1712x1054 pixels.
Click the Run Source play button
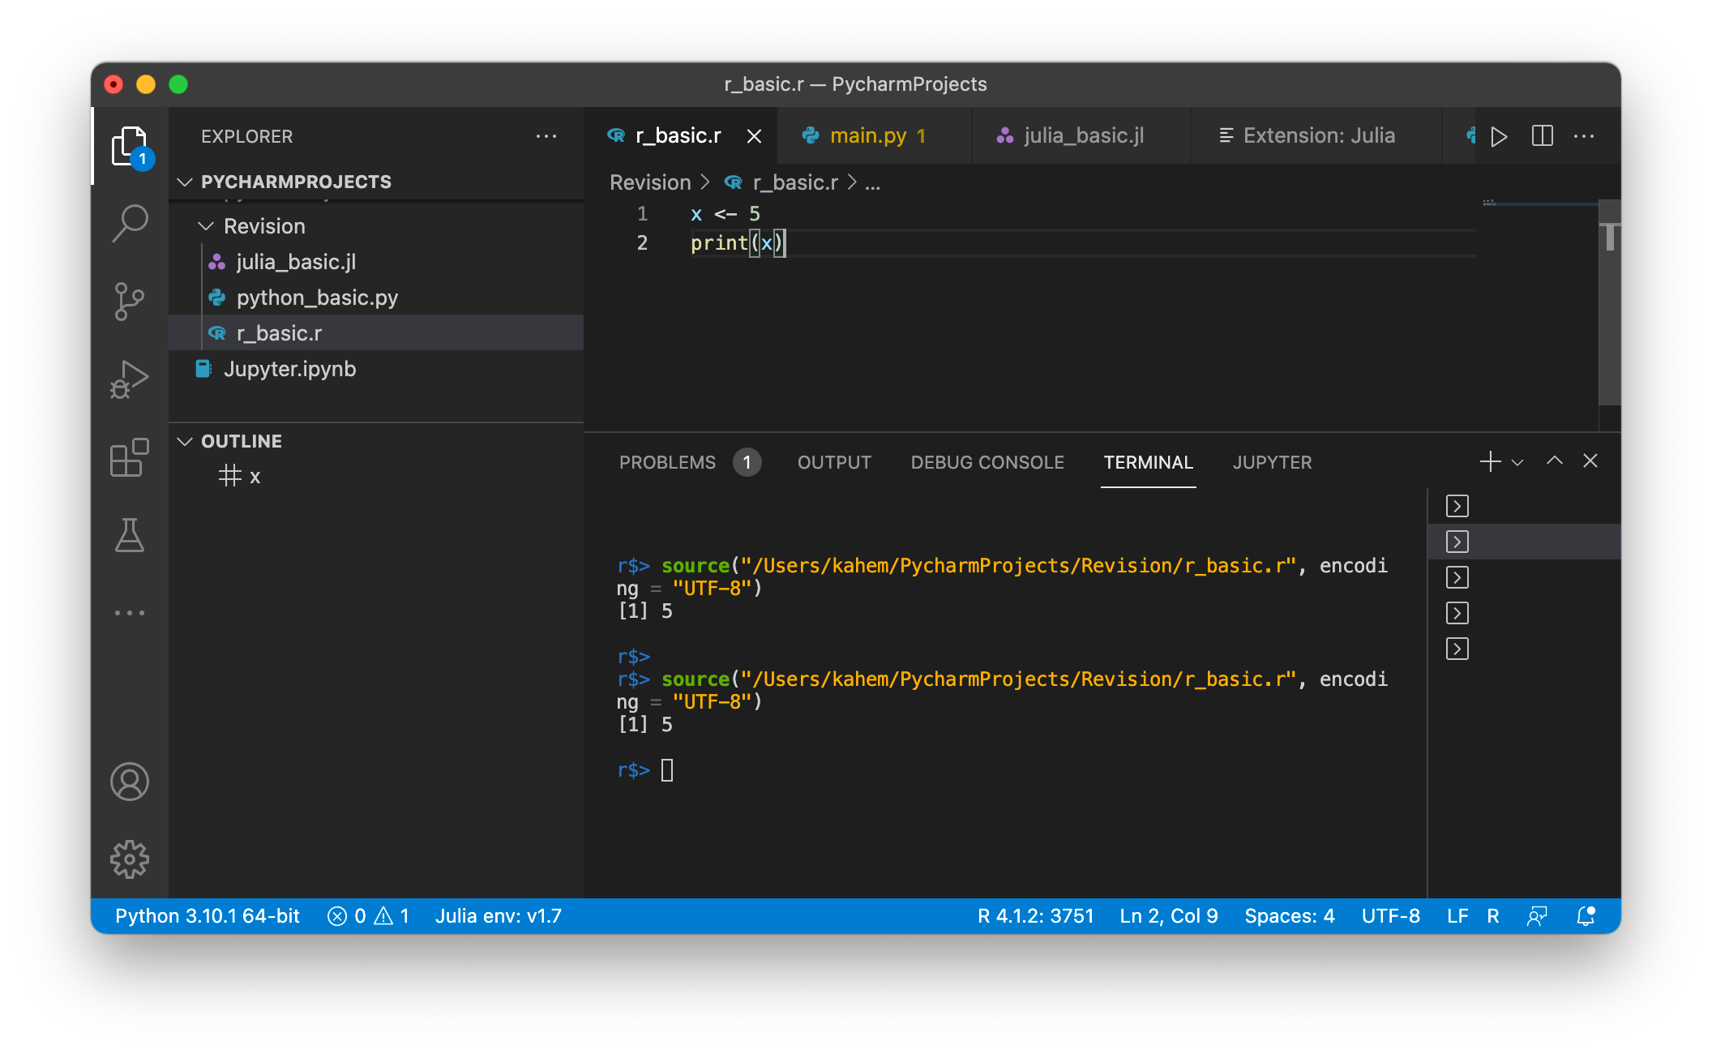click(1499, 136)
